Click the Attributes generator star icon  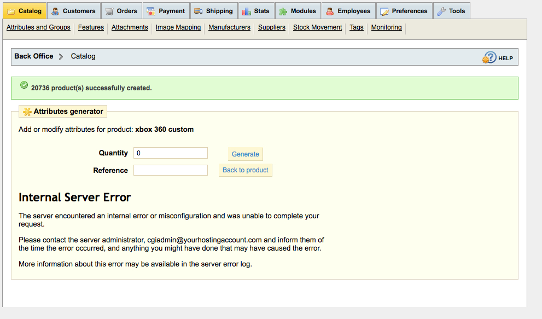27,112
